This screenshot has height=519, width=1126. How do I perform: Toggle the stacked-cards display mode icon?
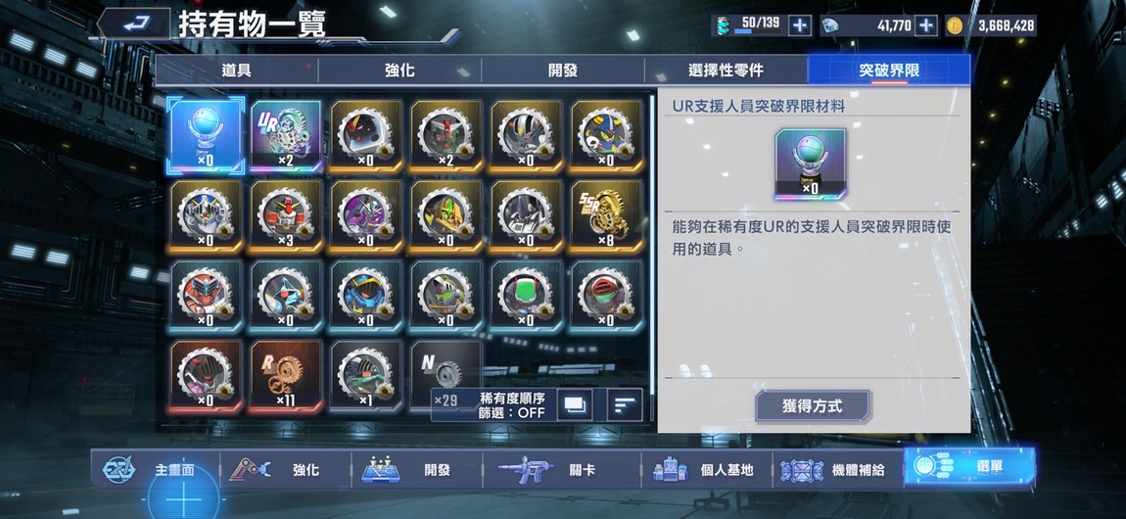click(575, 404)
